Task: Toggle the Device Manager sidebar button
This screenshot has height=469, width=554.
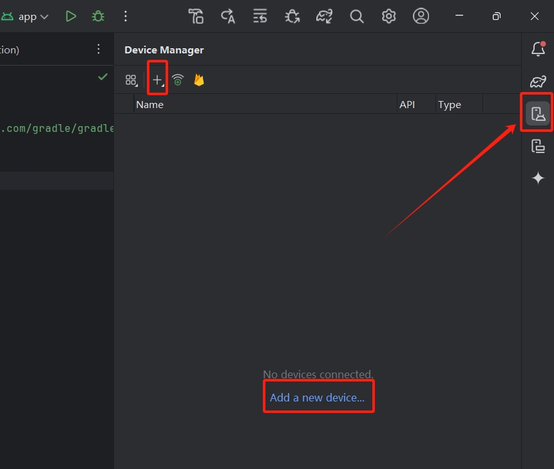Action: [x=538, y=114]
